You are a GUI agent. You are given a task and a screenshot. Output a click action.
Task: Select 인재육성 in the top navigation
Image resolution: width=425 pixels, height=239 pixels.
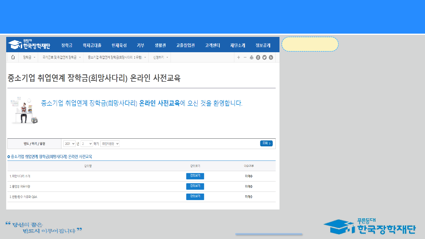point(119,45)
